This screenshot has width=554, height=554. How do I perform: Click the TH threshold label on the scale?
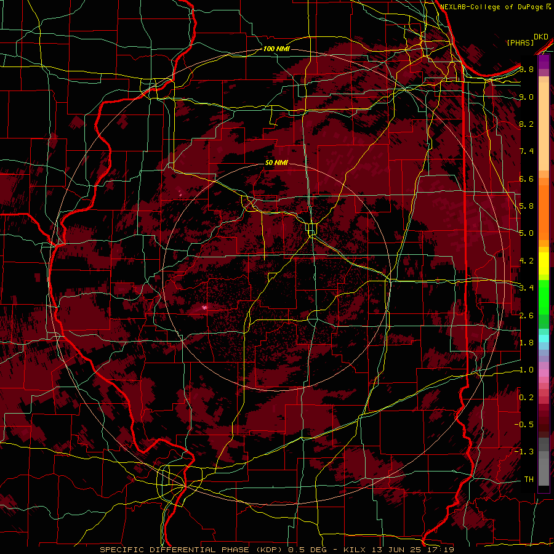pos(529,479)
